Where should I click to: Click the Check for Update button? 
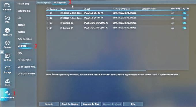click(x=70, y=104)
